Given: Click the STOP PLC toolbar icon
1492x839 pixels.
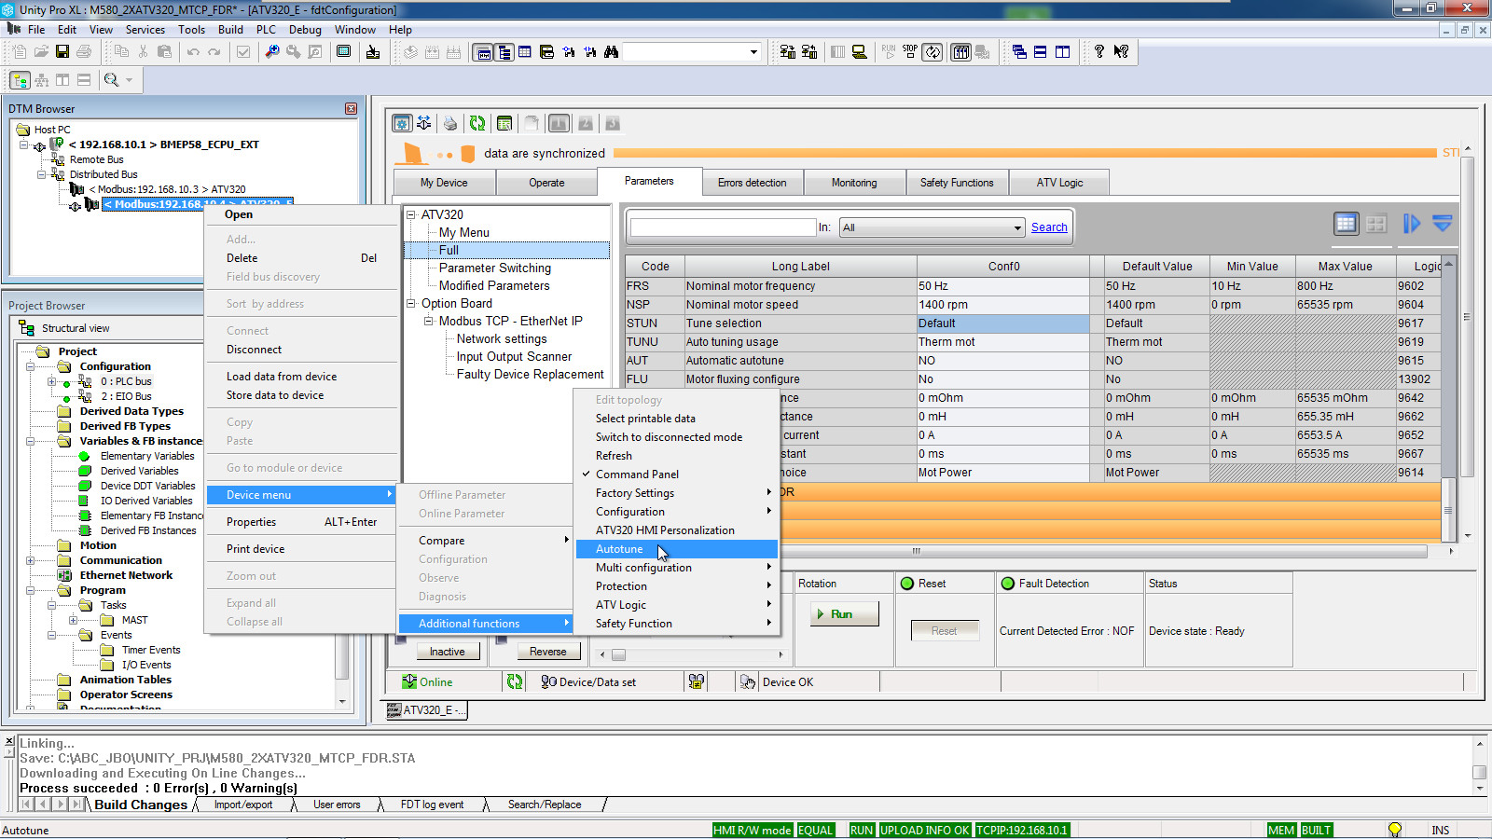Looking at the screenshot, I should (x=910, y=51).
